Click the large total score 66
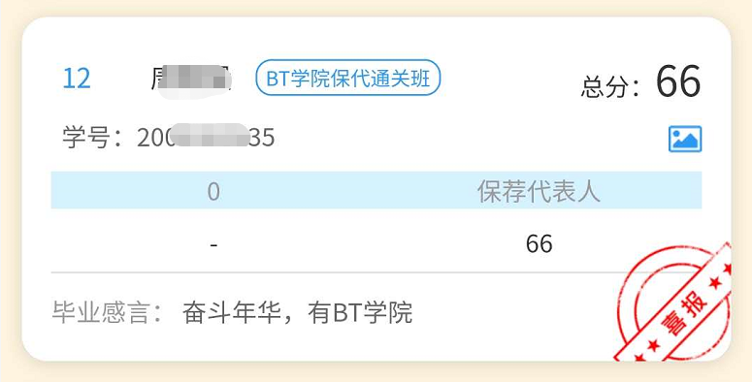Image resolution: width=752 pixels, height=382 pixels. [678, 81]
